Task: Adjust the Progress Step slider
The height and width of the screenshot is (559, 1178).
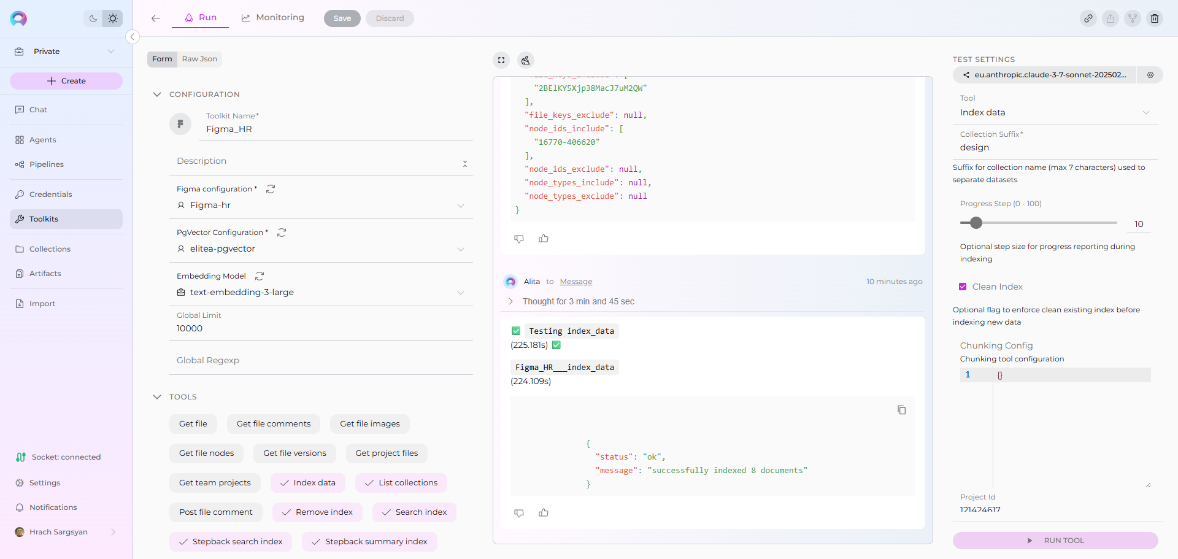Action: (976, 223)
